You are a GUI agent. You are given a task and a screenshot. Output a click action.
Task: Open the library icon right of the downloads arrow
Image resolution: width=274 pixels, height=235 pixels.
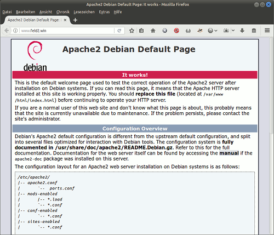click(254, 31)
